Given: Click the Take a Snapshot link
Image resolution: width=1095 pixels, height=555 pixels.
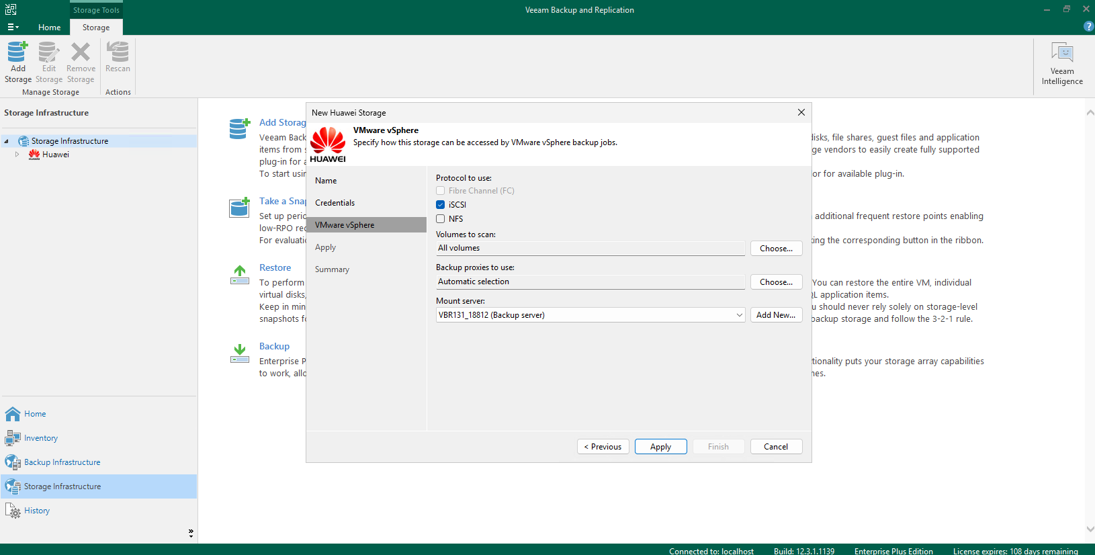Looking at the screenshot, I should coord(283,201).
